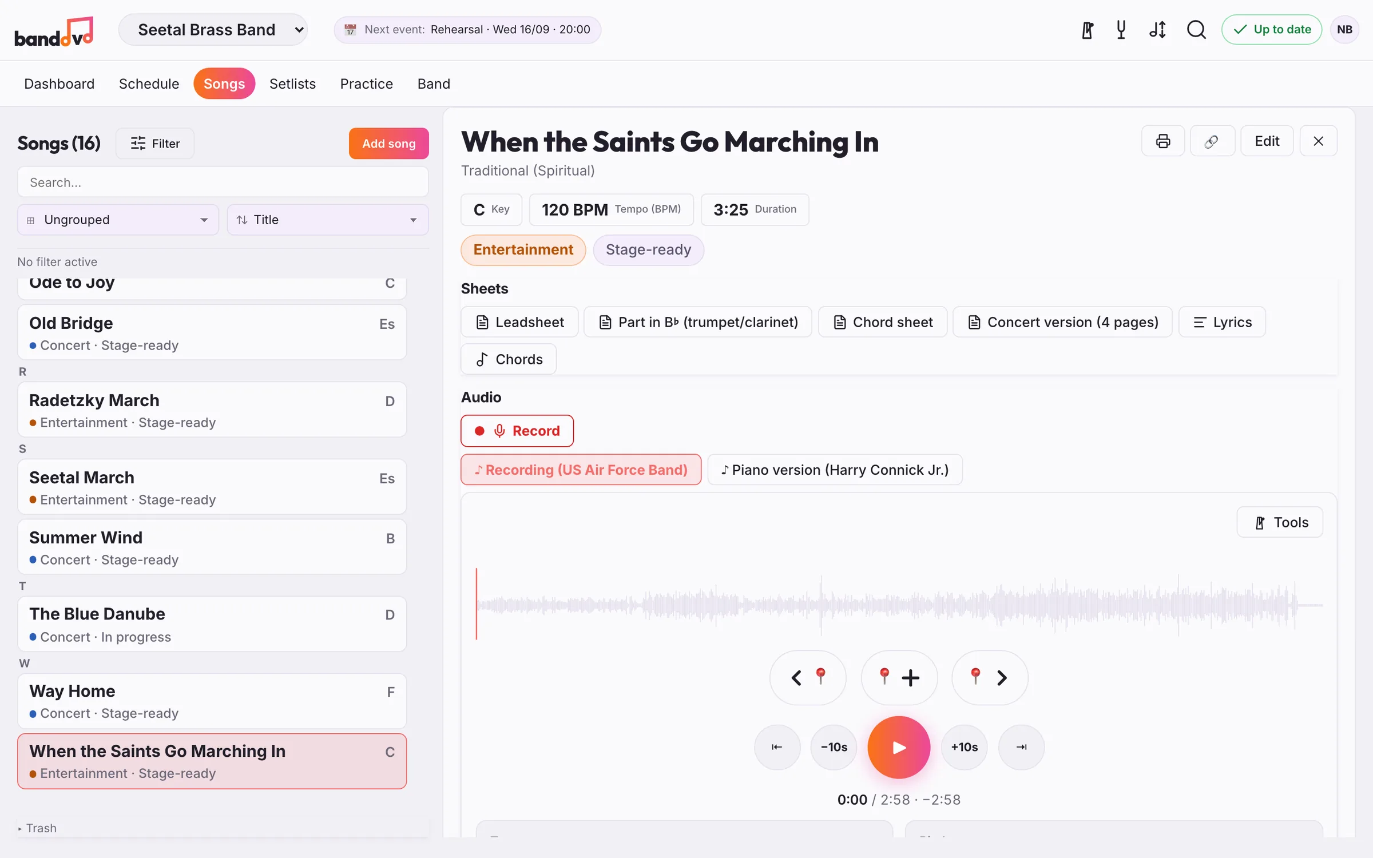Select Piano version (Harry Connick Jr.) track
Screen dimensions: 1373x858
(835, 470)
